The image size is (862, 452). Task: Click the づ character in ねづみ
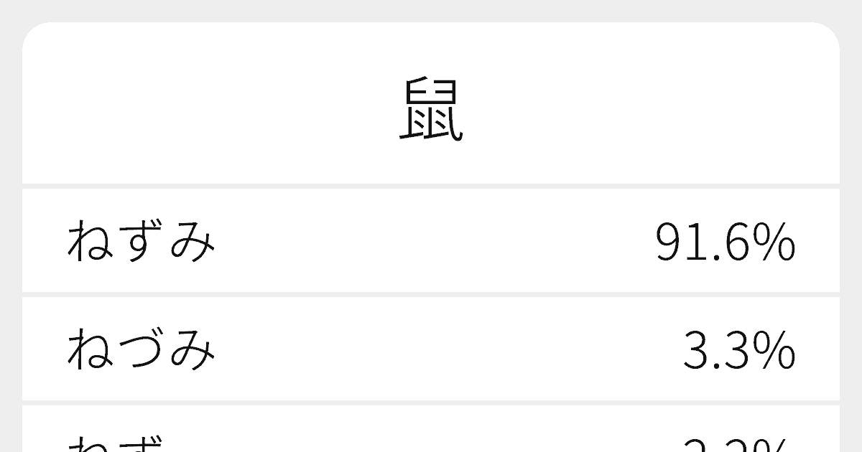pos(142,350)
